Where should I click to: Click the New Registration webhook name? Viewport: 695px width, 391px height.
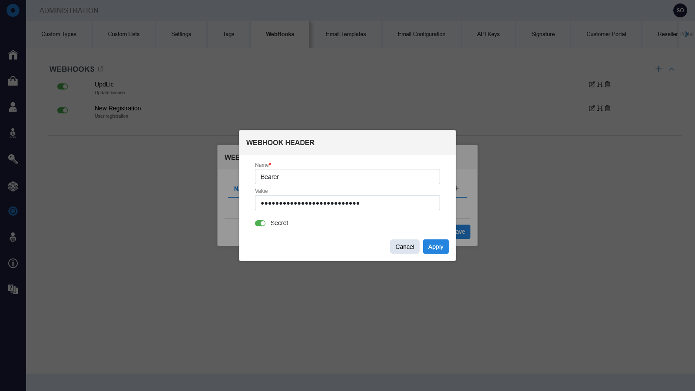[x=118, y=108]
